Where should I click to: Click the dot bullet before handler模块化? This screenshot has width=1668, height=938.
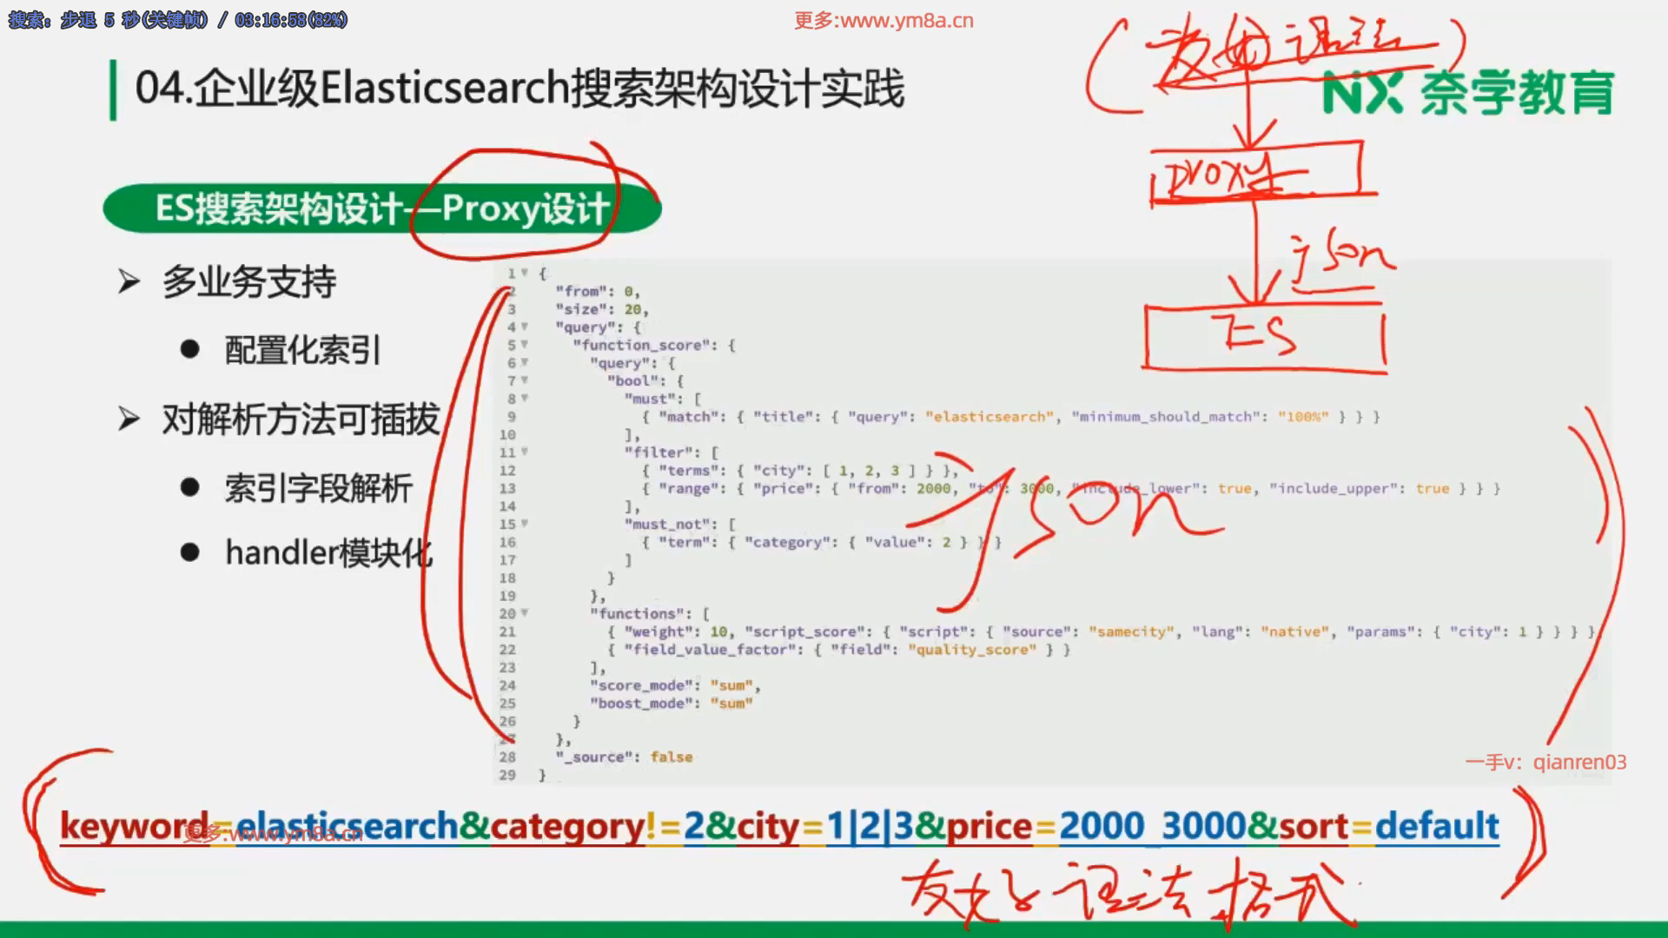coord(189,552)
